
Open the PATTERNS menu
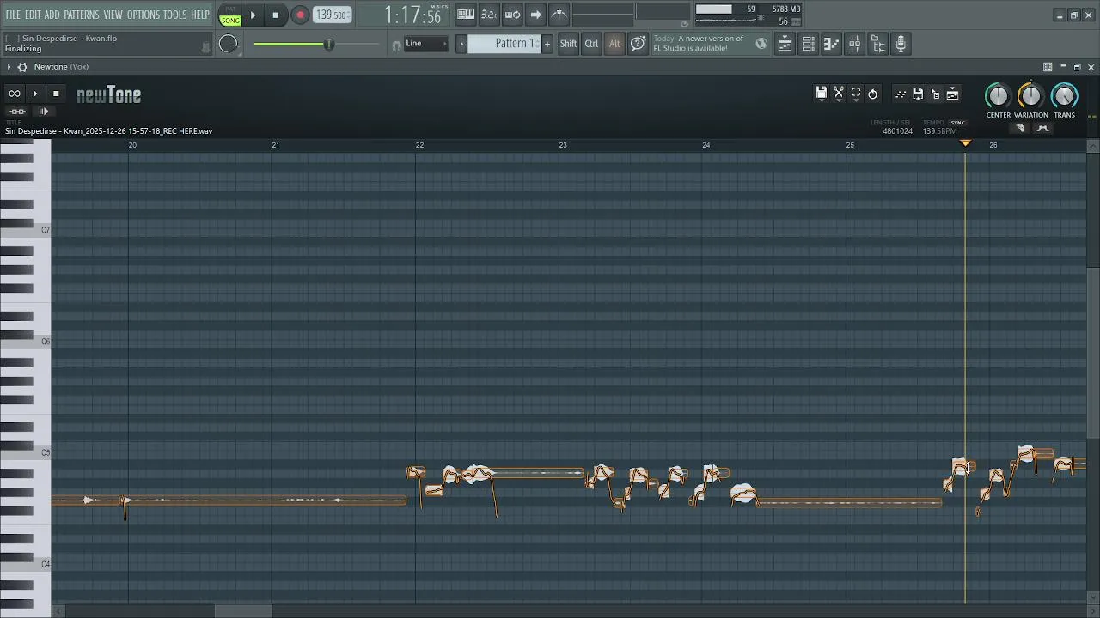[82, 15]
